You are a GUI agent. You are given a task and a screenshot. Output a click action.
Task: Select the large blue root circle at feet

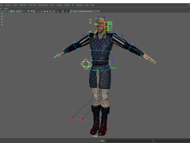(x=100, y=131)
